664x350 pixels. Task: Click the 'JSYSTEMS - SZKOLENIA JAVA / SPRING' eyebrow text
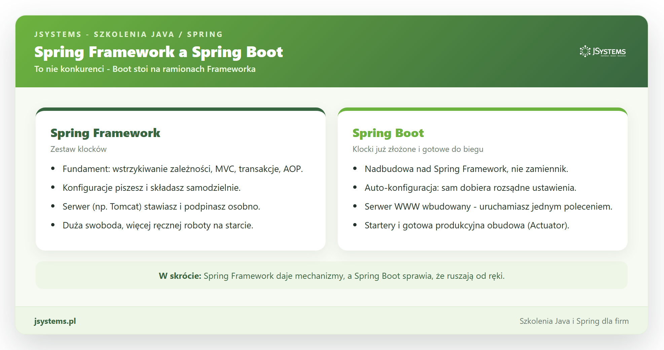tap(128, 34)
